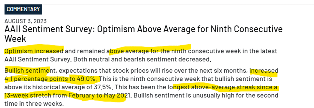Click the highlighted word "increased" before 4.1
314x108 pixels.
(x=264, y=71)
